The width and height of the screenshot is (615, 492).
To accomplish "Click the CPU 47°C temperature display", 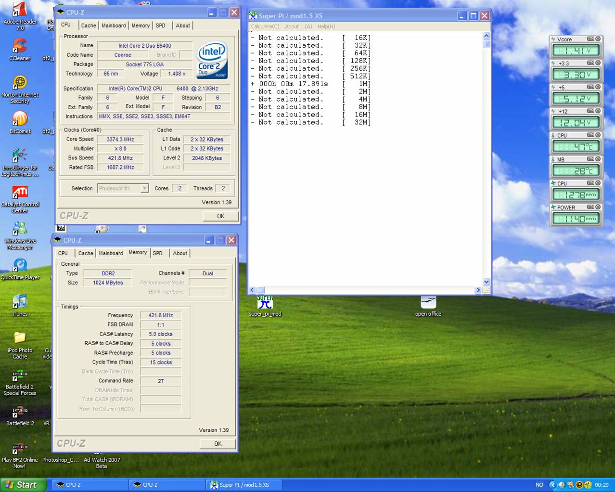I will [x=576, y=146].
